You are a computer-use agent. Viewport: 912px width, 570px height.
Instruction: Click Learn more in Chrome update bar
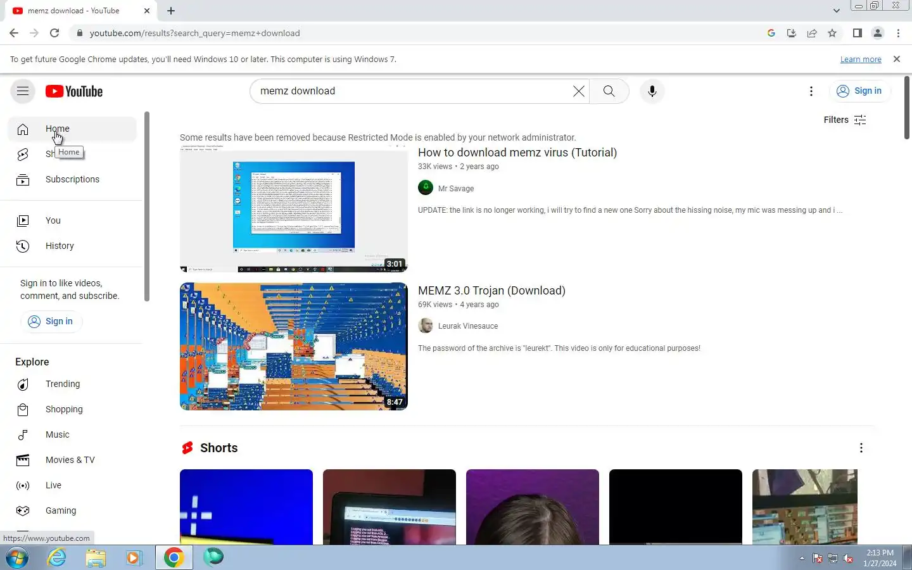coord(861,60)
